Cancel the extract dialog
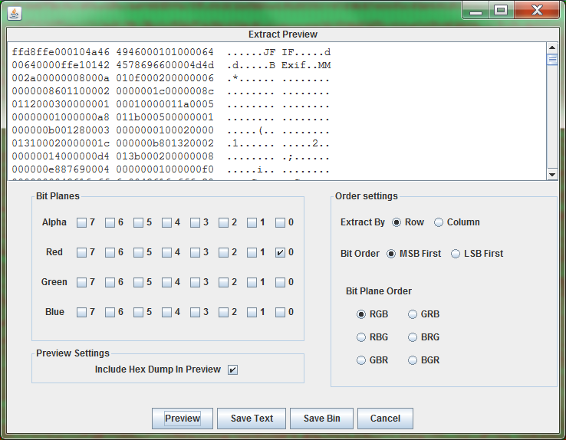 click(385, 419)
